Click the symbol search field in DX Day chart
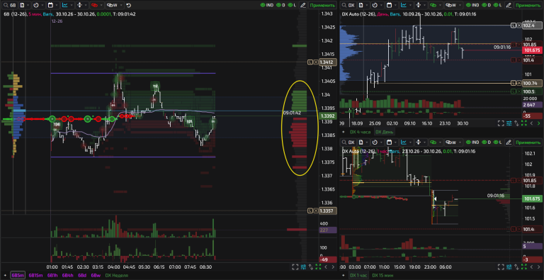 point(348,5)
